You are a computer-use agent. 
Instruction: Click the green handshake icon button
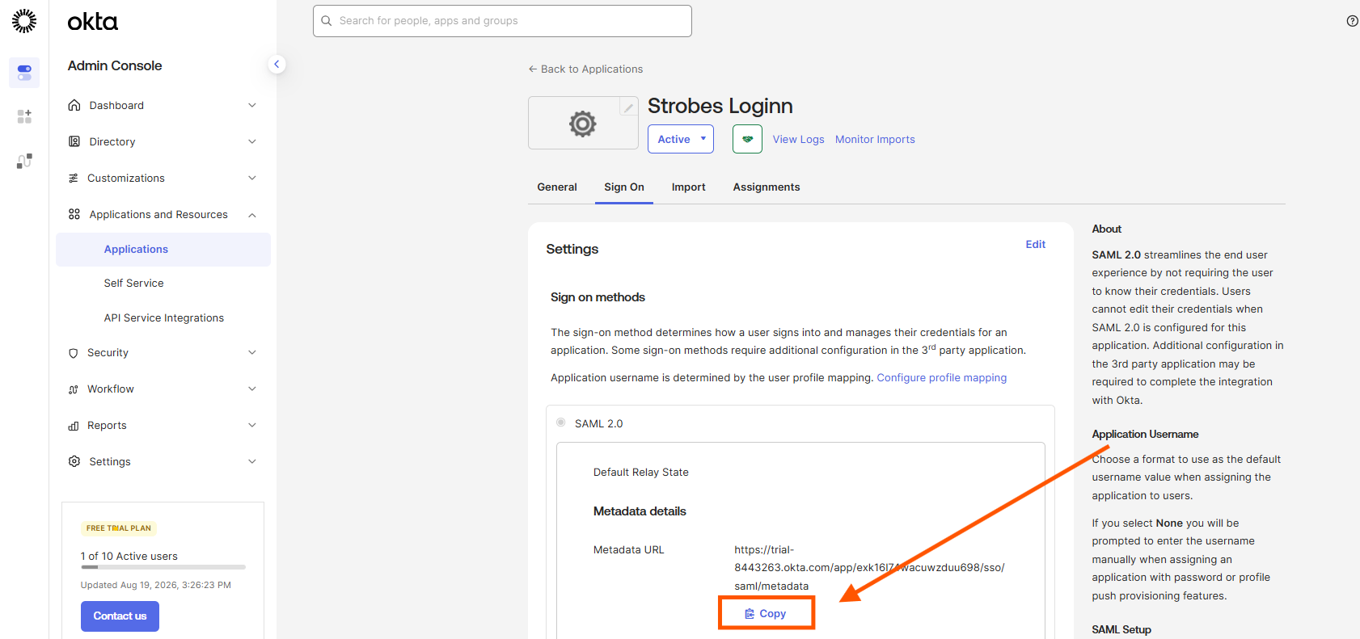coord(748,139)
